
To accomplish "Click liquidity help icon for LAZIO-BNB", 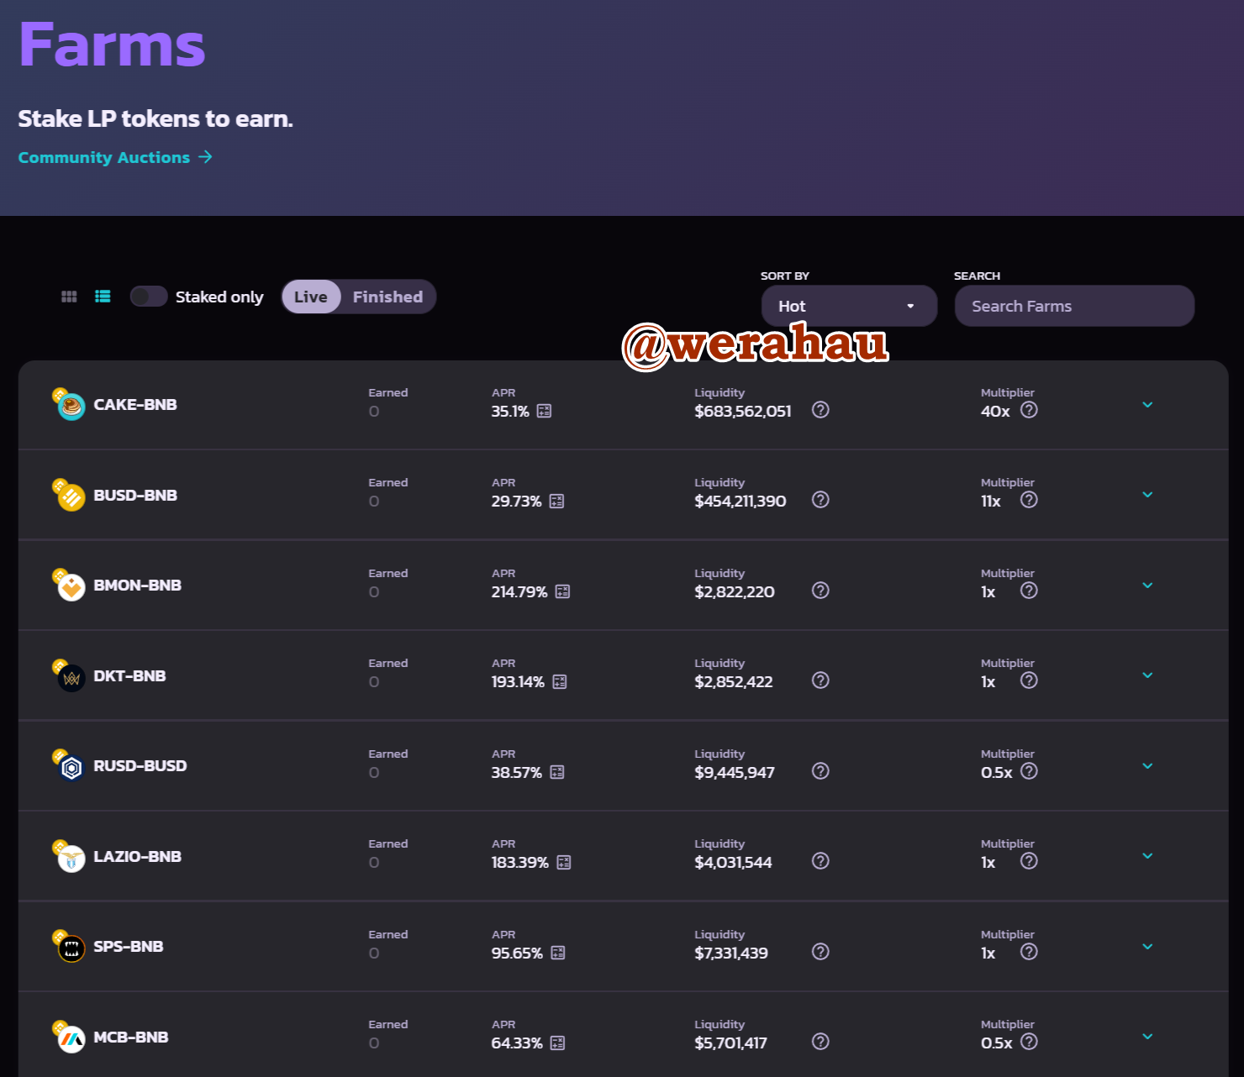I will (x=820, y=861).
